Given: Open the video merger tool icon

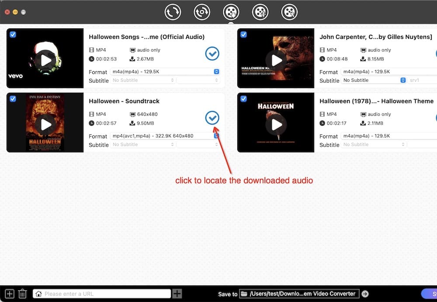Looking at the screenshot, I should [260, 12].
